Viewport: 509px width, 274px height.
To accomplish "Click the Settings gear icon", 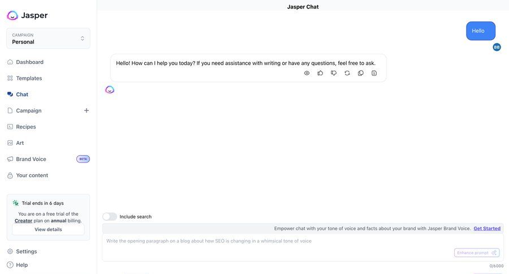I will 10,251.
